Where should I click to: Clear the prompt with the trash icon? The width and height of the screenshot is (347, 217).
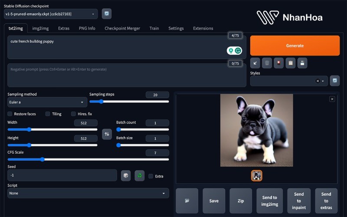267,63
